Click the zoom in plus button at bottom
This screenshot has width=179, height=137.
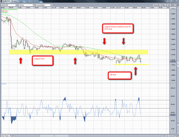tap(175, 136)
